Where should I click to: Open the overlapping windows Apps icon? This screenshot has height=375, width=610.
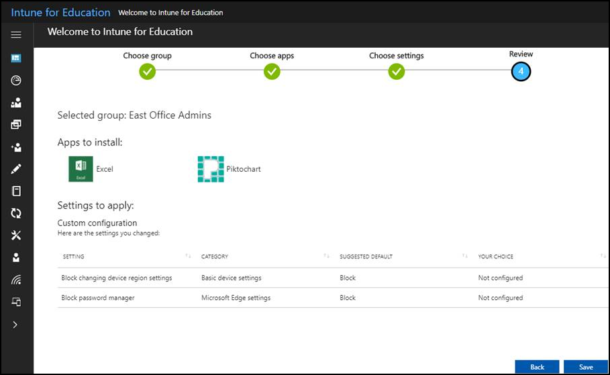[16, 125]
